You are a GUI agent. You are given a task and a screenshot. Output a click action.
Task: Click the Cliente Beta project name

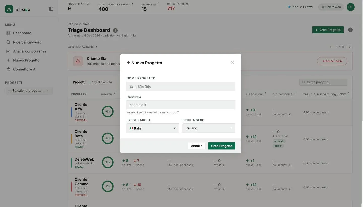point(81,134)
